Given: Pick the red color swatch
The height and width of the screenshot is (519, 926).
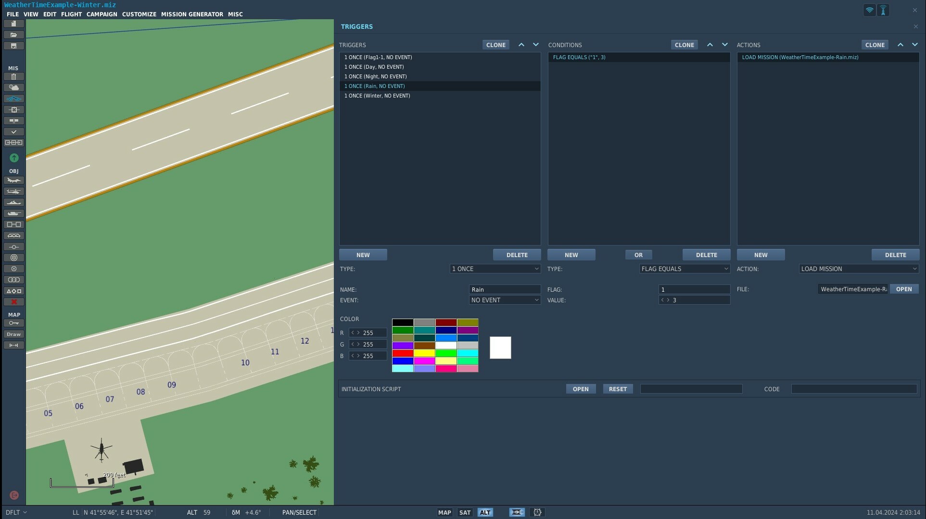Looking at the screenshot, I should [403, 353].
